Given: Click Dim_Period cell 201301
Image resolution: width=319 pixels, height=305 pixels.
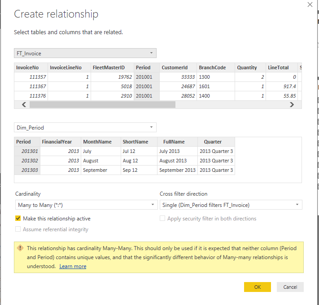Looking at the screenshot, I should [27, 151].
